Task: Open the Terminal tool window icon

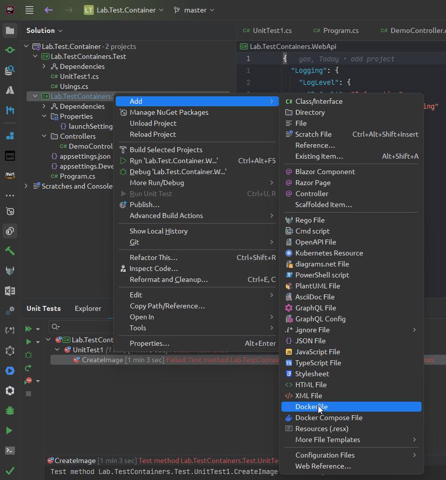Action: (9, 451)
